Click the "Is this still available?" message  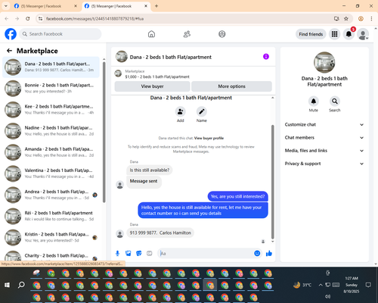pyautogui.click(x=150, y=170)
